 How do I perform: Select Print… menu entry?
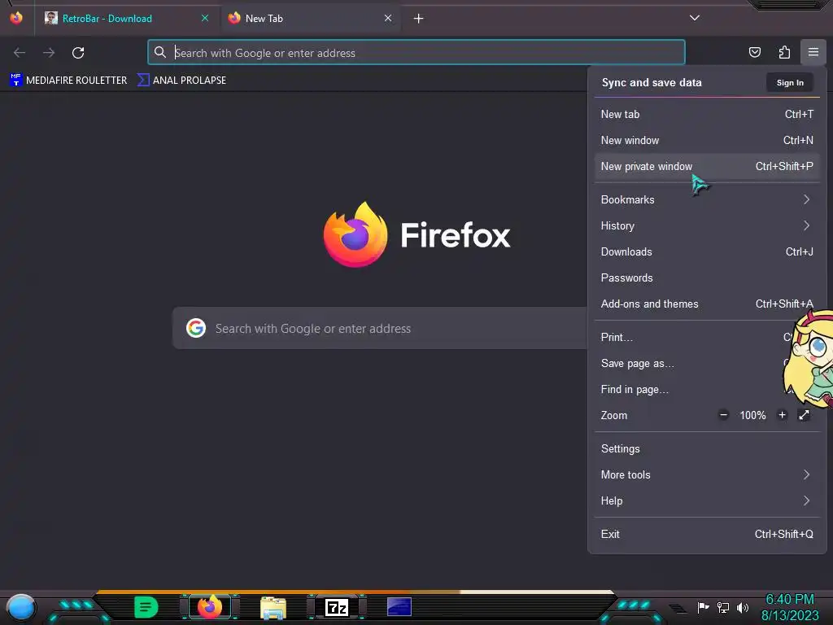[707, 338]
